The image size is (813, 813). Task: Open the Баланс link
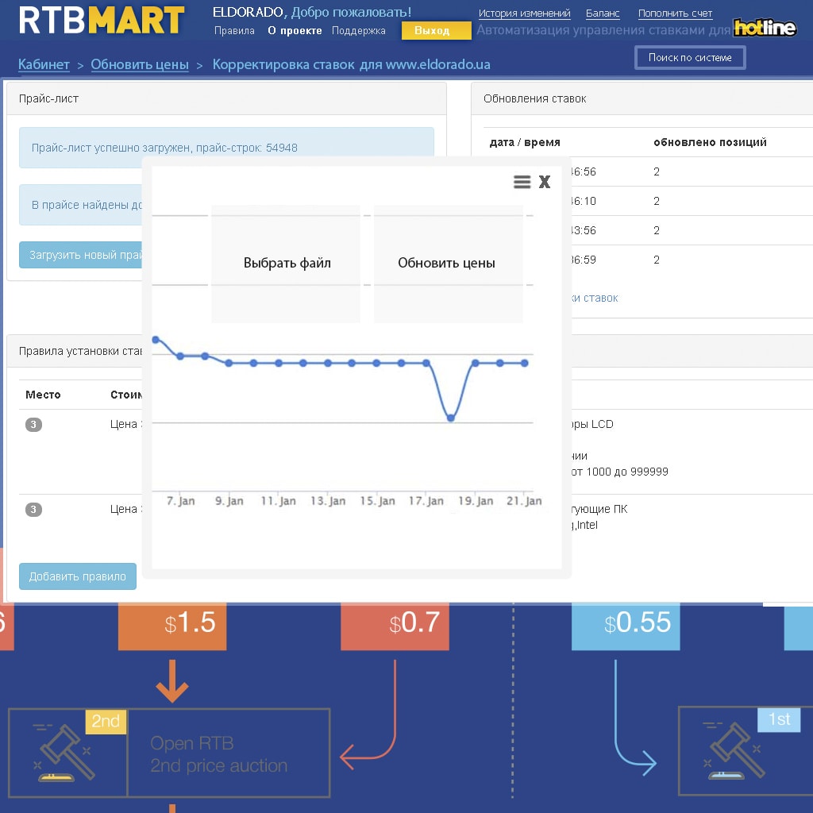coord(603,13)
